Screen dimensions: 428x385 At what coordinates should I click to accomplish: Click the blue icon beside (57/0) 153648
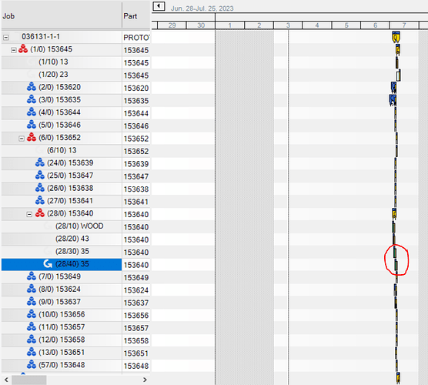tap(32, 364)
